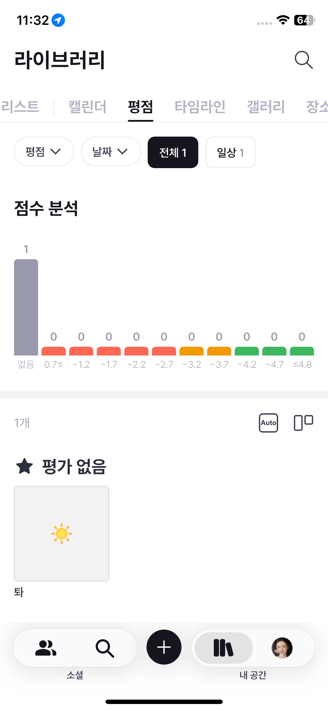The height and width of the screenshot is (711, 328).
Task: Open the library books icon
Action: click(x=223, y=648)
